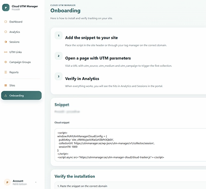
Task: Click the step 1 number badge
Action: 59,35
